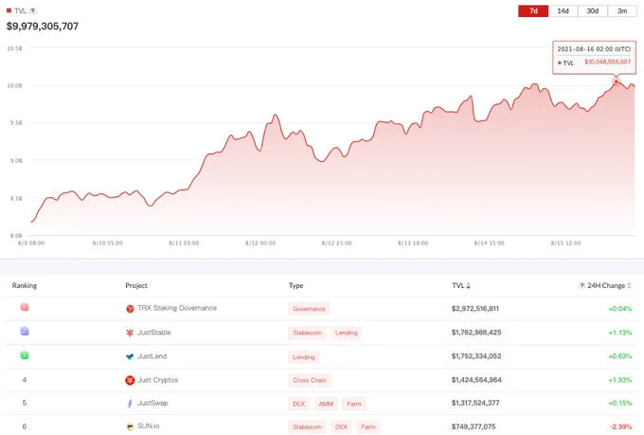Open TRX Staking Governance project

(177, 308)
